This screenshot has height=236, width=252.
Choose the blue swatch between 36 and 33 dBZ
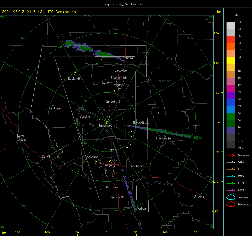(231, 103)
